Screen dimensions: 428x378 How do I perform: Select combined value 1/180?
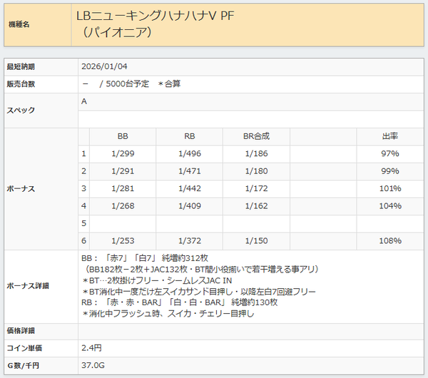[256, 171]
